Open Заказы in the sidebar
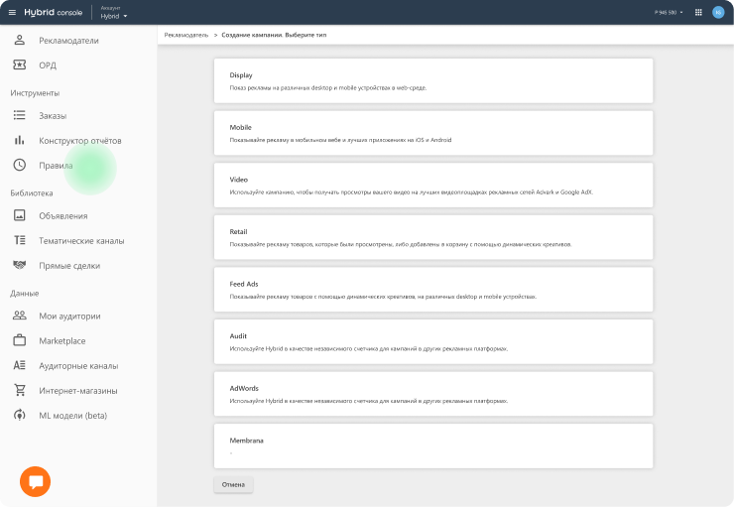Screen dimensions: 734x507 tap(53, 116)
